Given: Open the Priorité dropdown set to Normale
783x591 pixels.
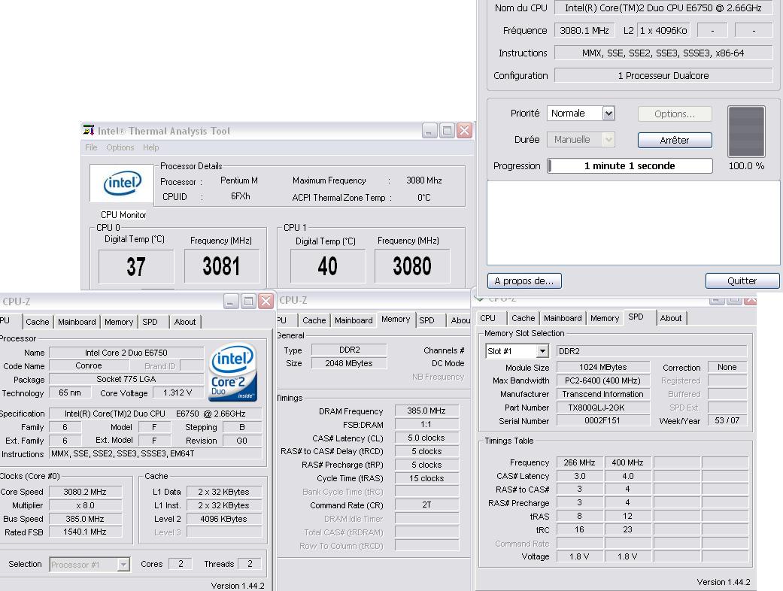Looking at the screenshot, I should pos(608,114).
